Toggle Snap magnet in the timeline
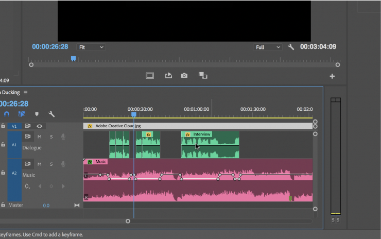The image size is (381, 239). (x=7, y=114)
